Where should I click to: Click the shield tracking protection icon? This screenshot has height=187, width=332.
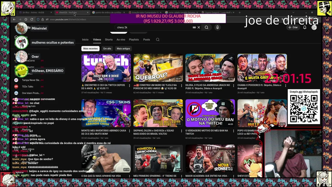point(38,19)
